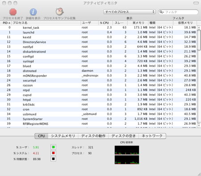Select the configd process row
This screenshot has width=201, height=176.
click(x=98, y=56)
